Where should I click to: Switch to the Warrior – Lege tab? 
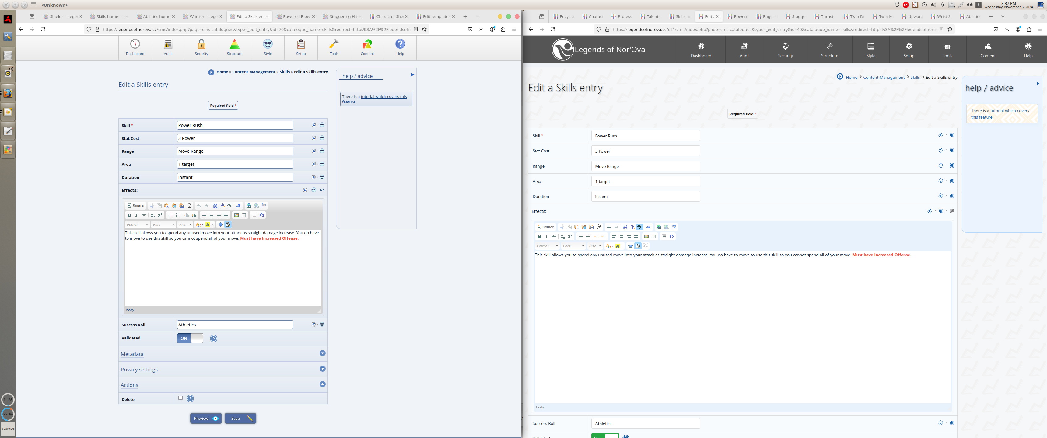pos(203,17)
